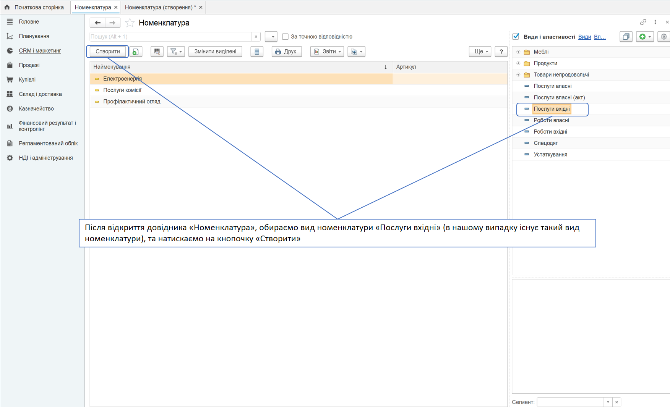Select Послуги власні (акт) in the tree
This screenshot has width=670, height=407.
(x=559, y=98)
